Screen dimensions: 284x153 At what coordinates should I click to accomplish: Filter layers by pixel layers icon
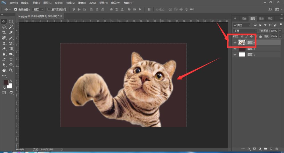point(255,25)
